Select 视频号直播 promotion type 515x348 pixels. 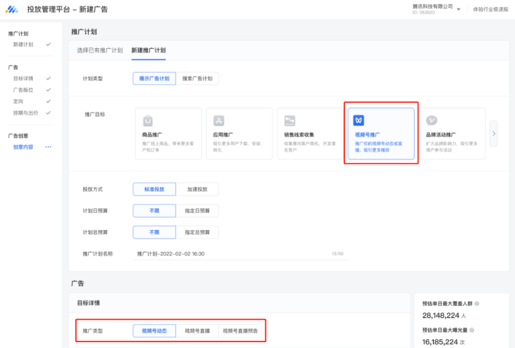(197, 331)
